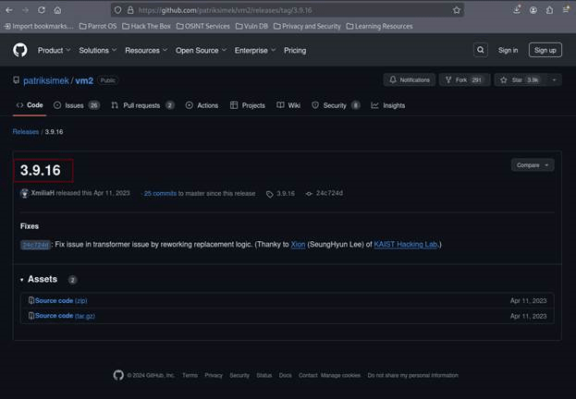The width and height of the screenshot is (576, 399).
Task: Click the Notifications bell button
Action: coord(410,80)
